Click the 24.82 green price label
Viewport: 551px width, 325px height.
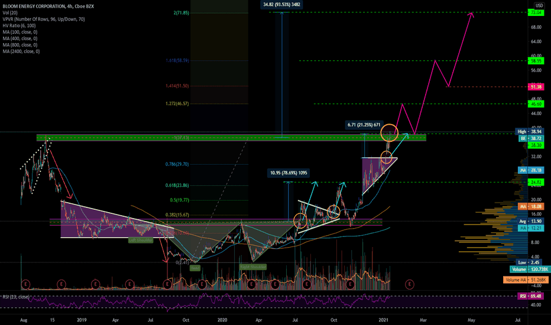click(536, 182)
